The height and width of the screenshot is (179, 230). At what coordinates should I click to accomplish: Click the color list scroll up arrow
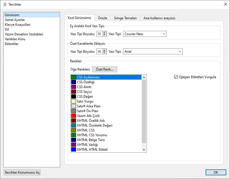(x=144, y=77)
